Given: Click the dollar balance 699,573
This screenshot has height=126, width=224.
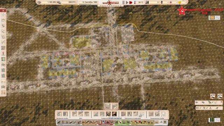Looking at the screenshot, I should (72, 2).
